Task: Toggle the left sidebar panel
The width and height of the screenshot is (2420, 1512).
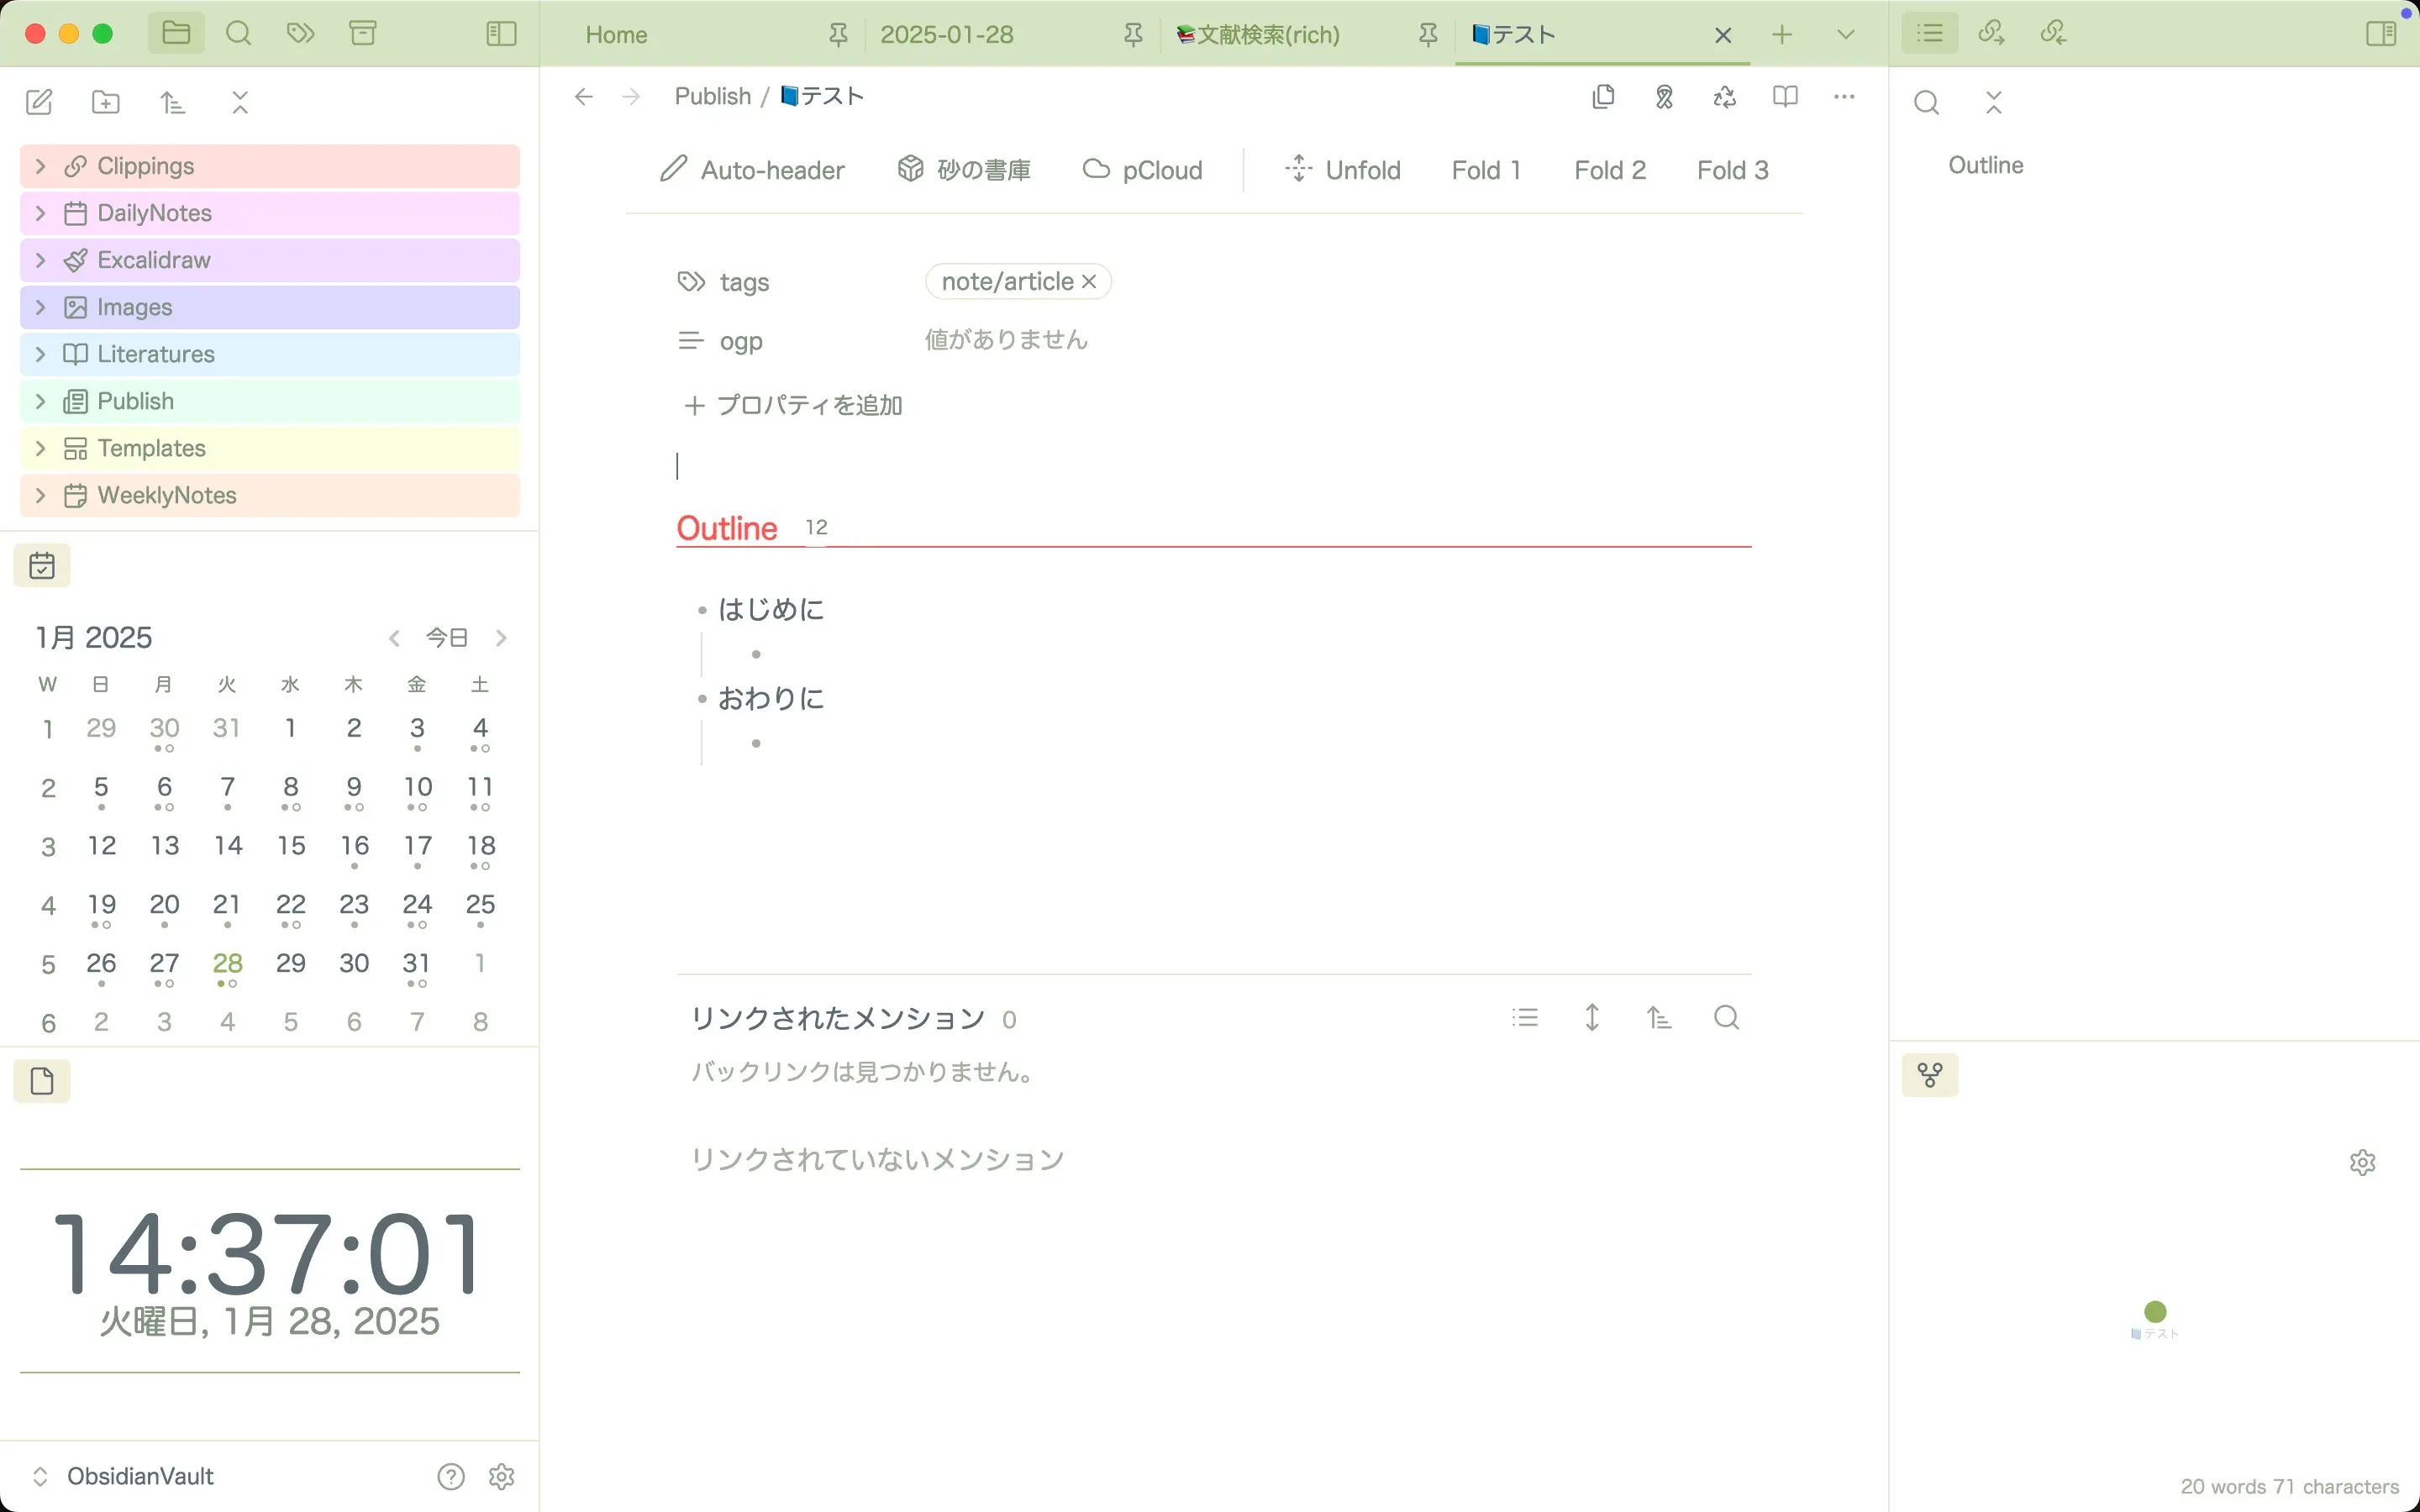Action: [x=501, y=34]
